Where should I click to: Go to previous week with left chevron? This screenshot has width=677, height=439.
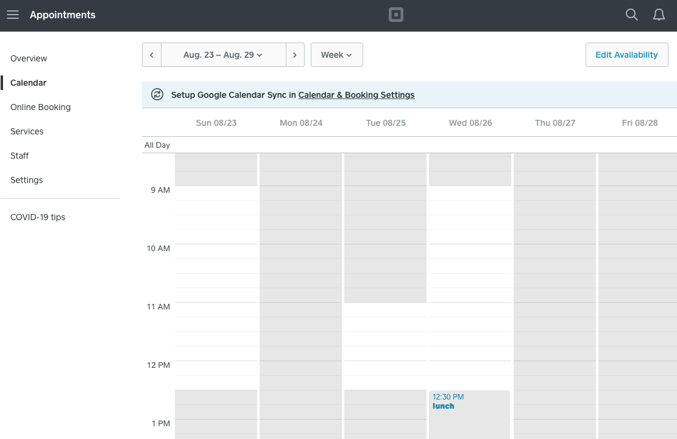151,55
